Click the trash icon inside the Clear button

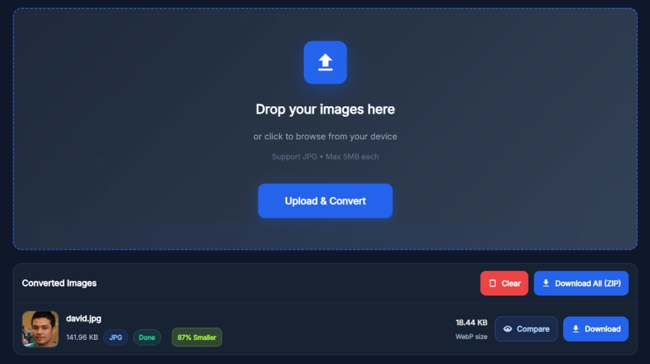(x=493, y=283)
